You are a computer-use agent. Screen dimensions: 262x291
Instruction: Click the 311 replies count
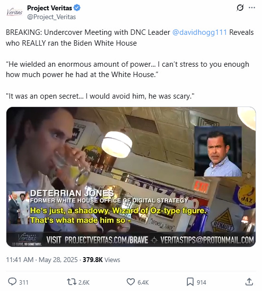coord(24,282)
